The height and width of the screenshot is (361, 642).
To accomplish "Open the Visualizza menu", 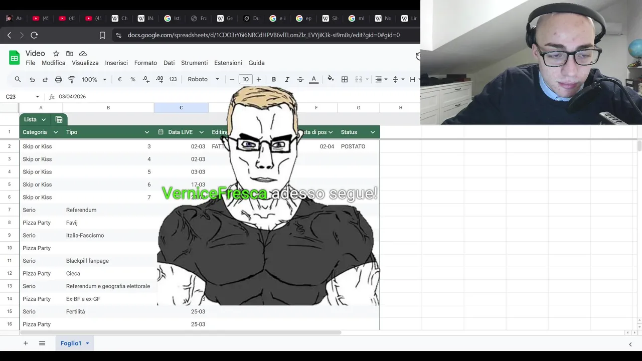I will 85,63.
